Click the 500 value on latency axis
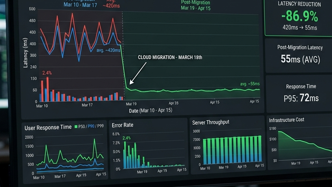Viewport: 332px width, 187px height. tap(32, 9)
